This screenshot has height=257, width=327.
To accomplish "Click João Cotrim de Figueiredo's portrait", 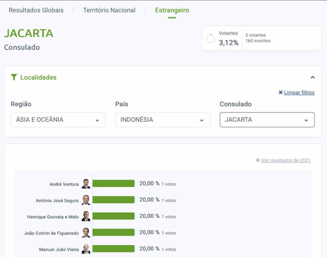I will [86, 232].
